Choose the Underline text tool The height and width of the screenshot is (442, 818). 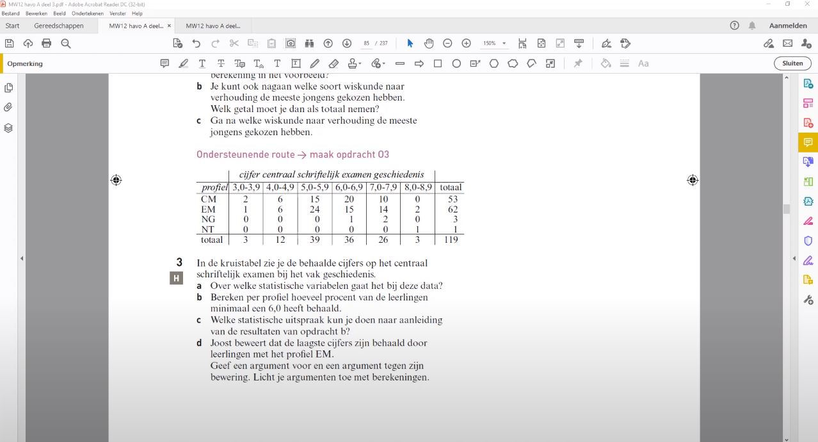[202, 63]
